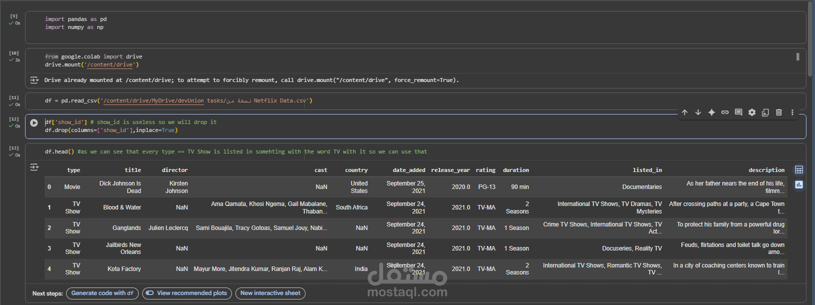This screenshot has width=815, height=305.
Task: Click '2020.0' release year cell
Action: tap(461, 187)
